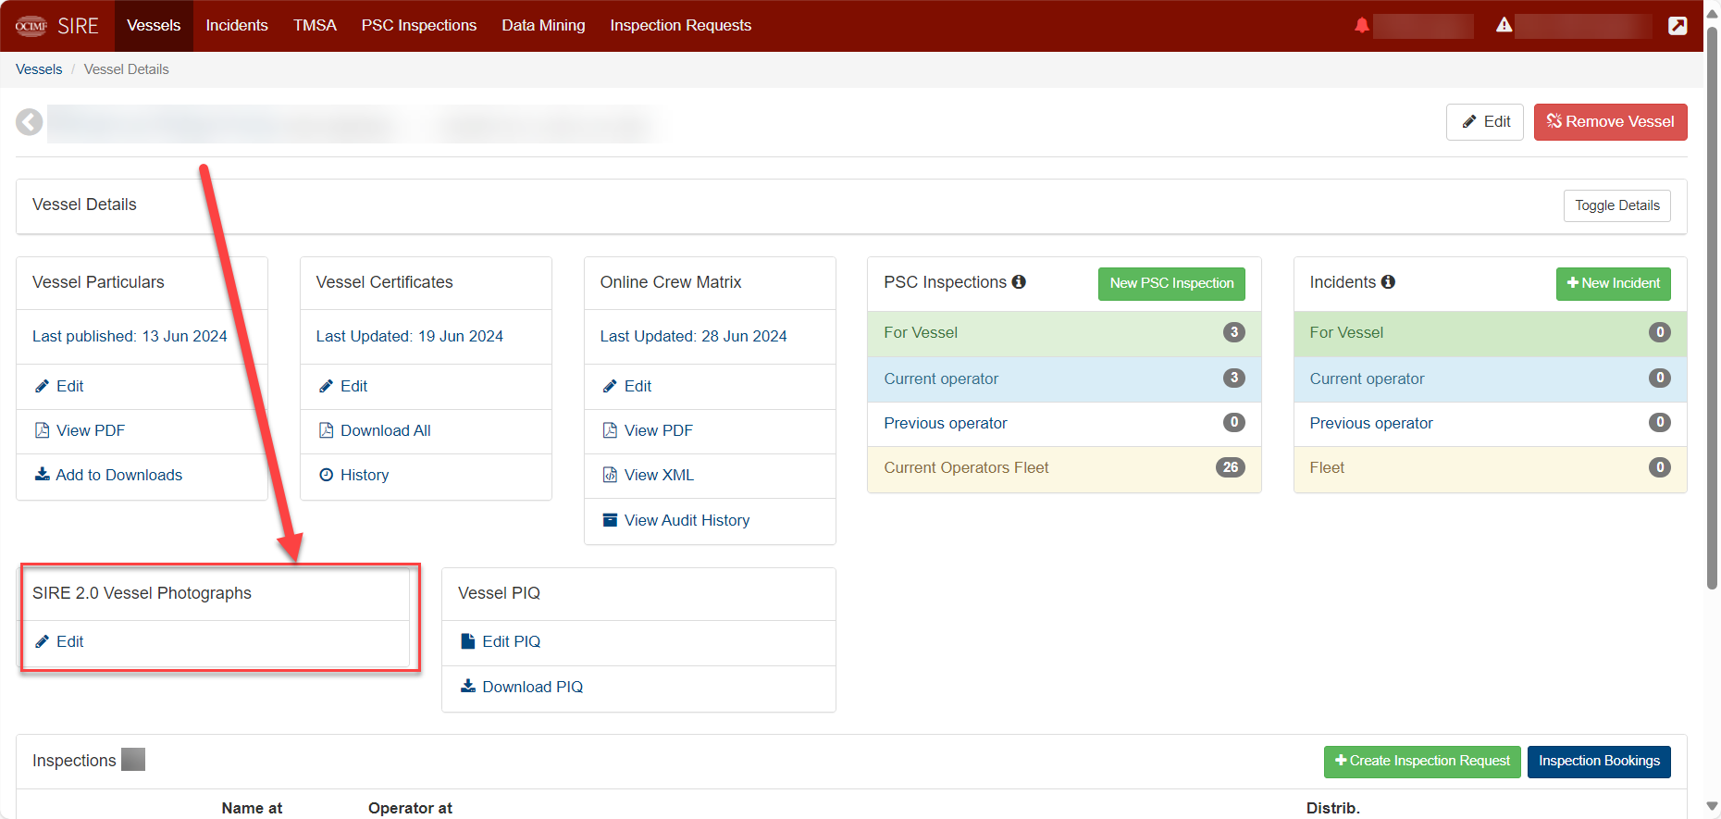The image size is (1721, 819).
Task: Open Incidents For Vessel row
Action: 1490,333
